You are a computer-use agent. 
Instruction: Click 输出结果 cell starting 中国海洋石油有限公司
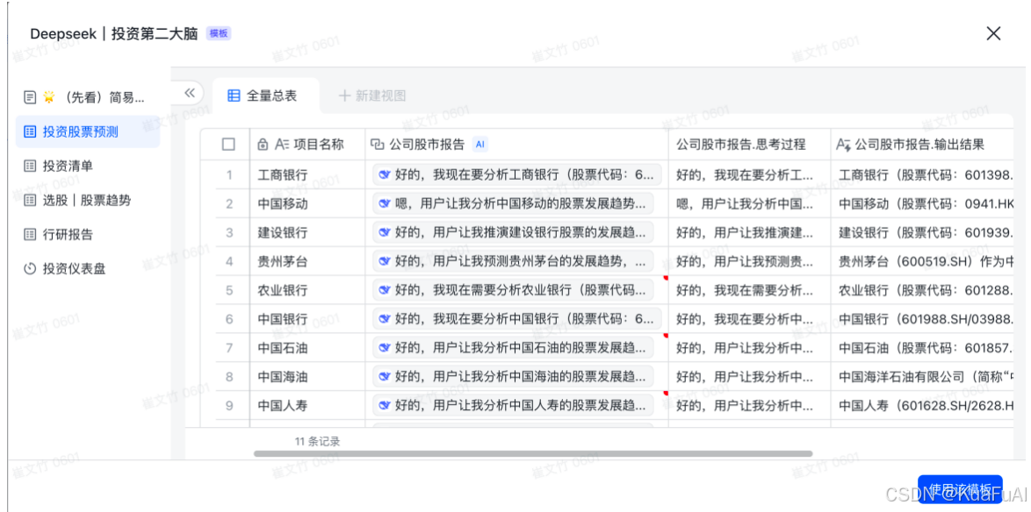point(922,377)
